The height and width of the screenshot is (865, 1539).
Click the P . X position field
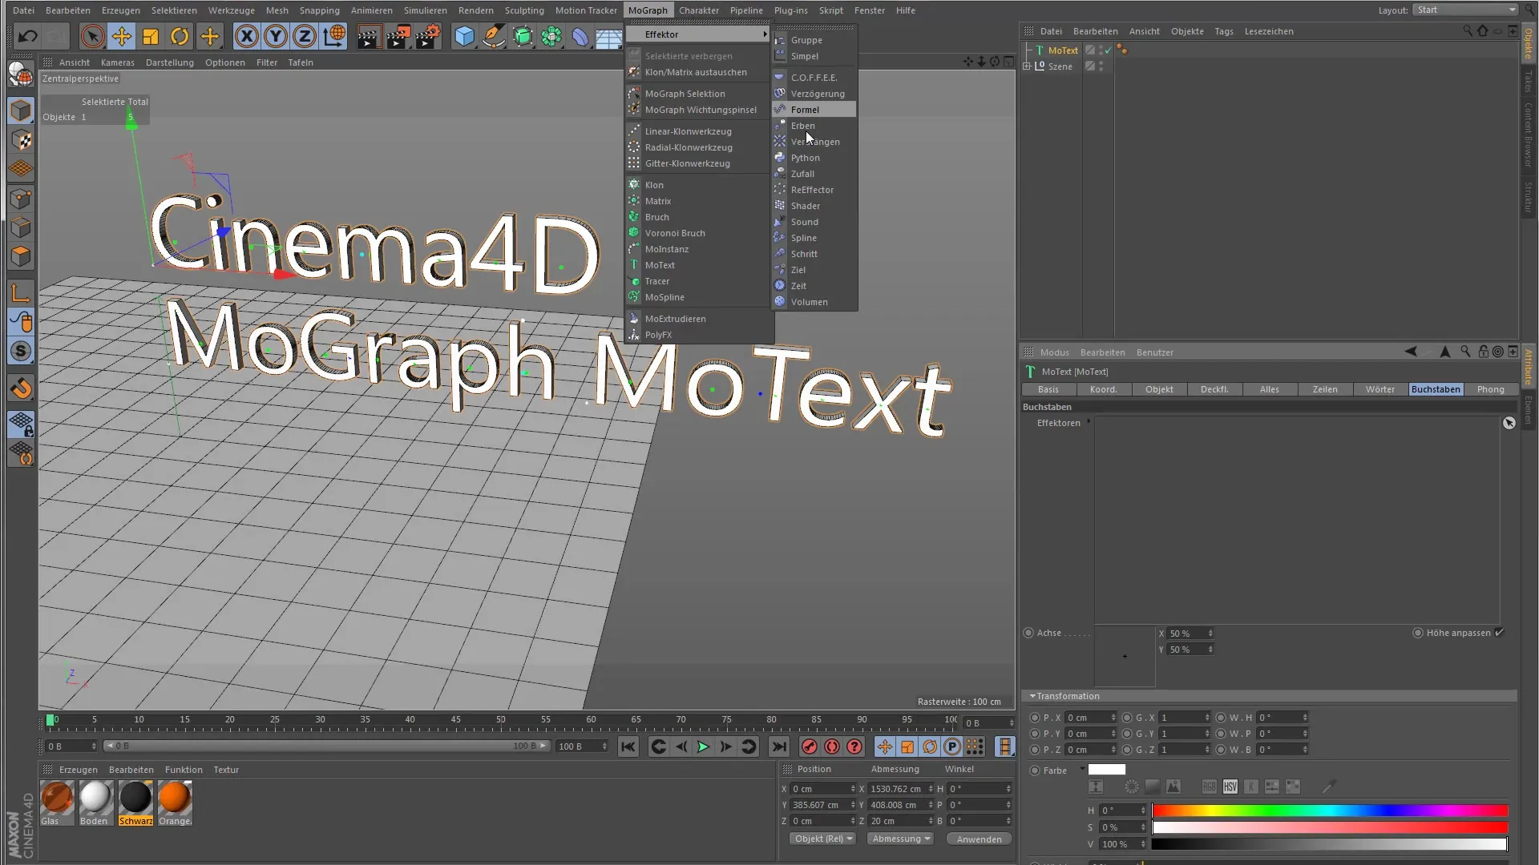(1090, 718)
